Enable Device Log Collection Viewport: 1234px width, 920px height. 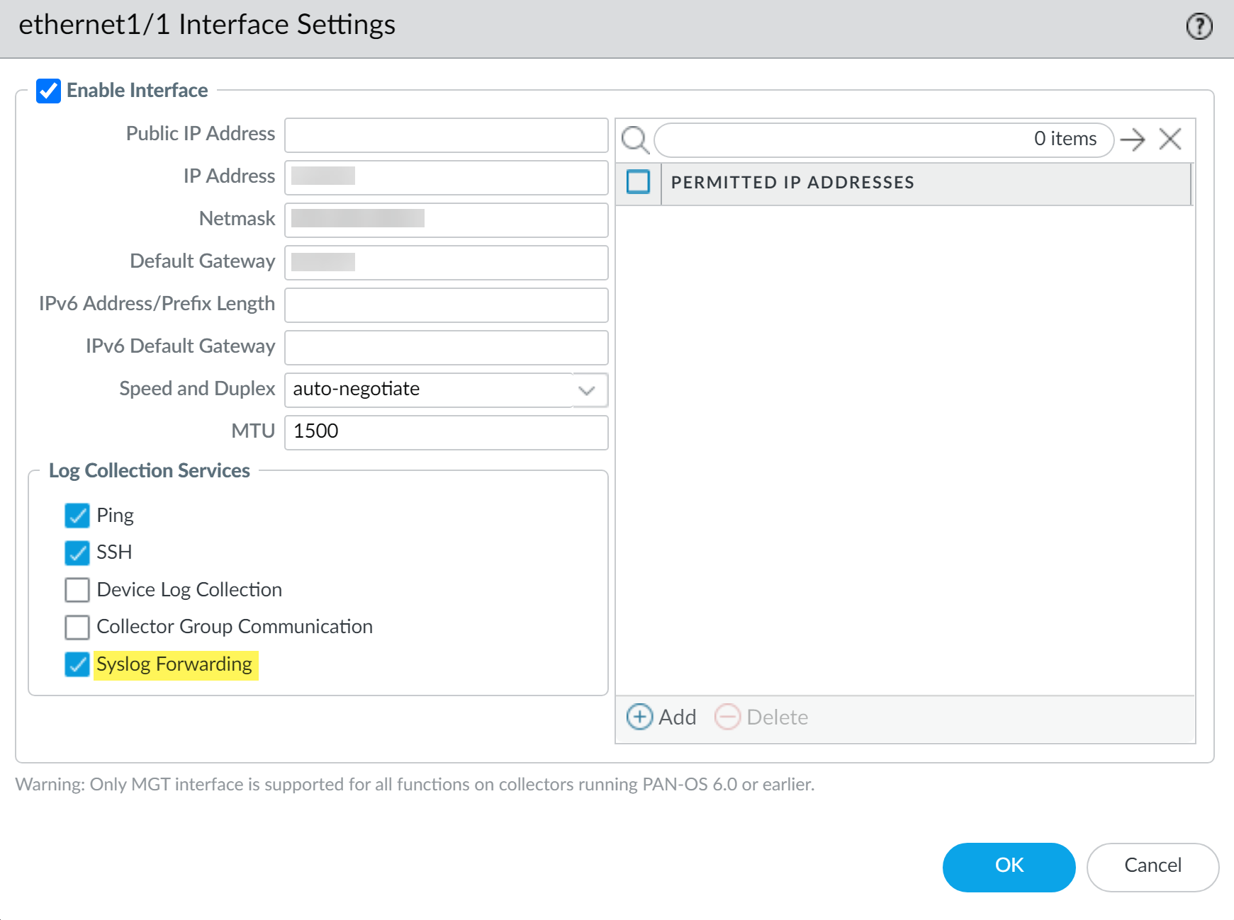pos(77,589)
